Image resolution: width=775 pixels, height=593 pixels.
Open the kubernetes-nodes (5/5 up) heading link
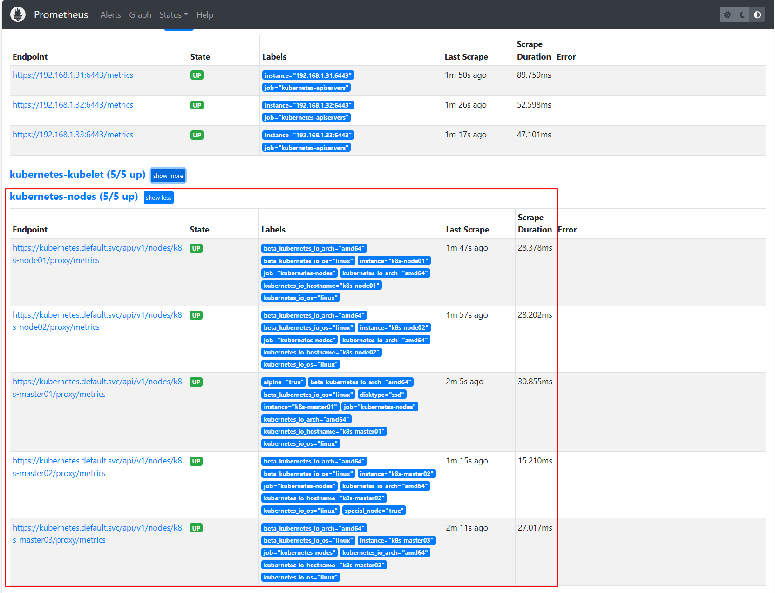coord(74,196)
